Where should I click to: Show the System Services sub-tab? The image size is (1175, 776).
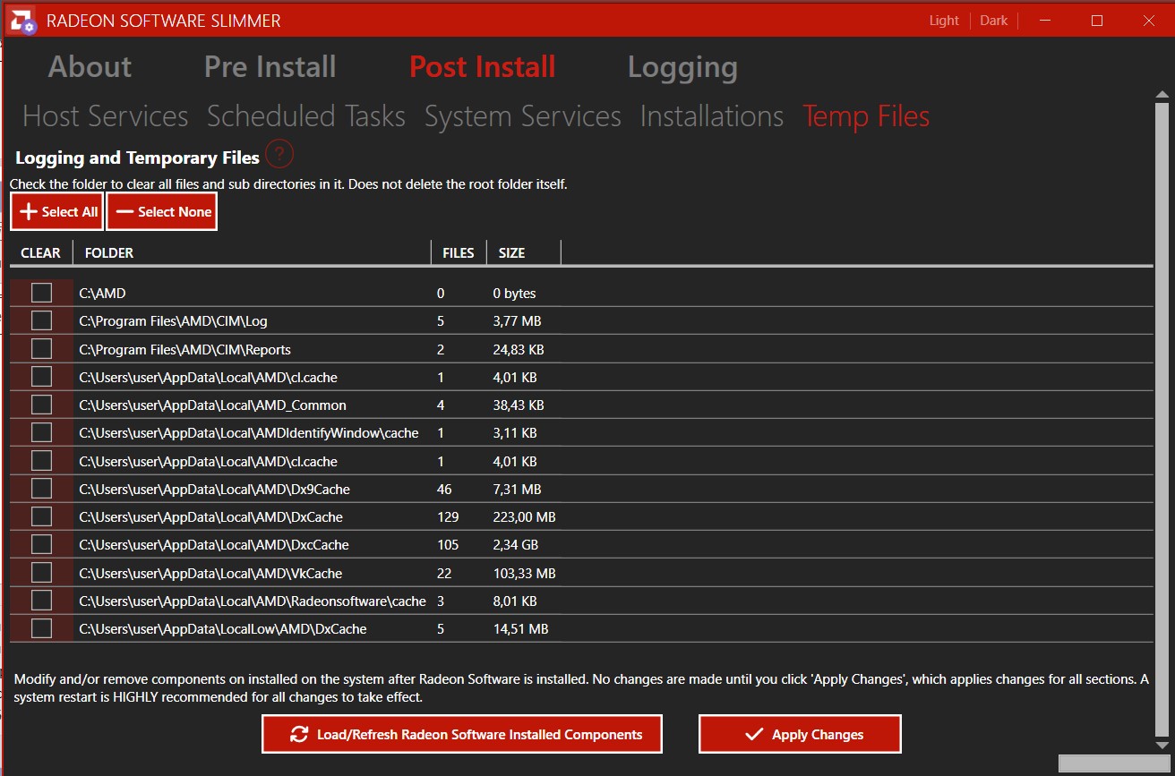523,116
